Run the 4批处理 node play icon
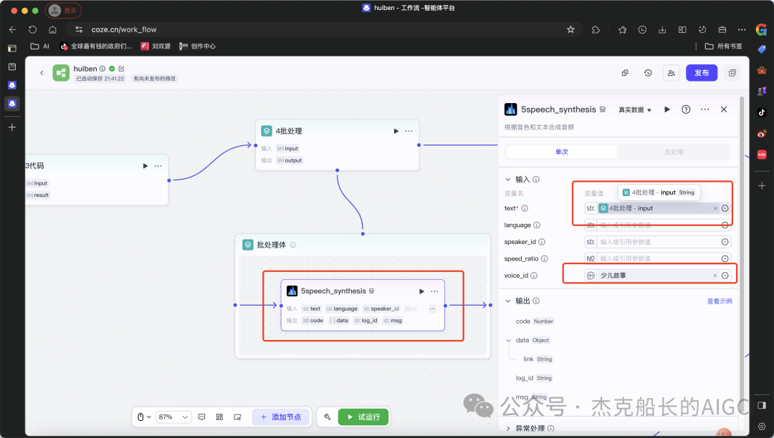 [x=396, y=131]
